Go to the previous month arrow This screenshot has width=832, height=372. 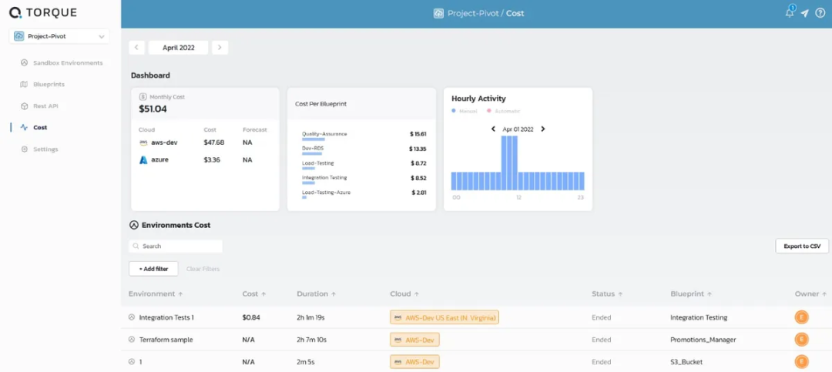137,48
